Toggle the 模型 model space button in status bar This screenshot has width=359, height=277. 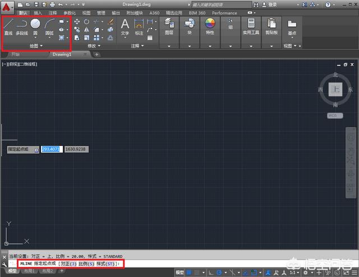tap(179, 273)
